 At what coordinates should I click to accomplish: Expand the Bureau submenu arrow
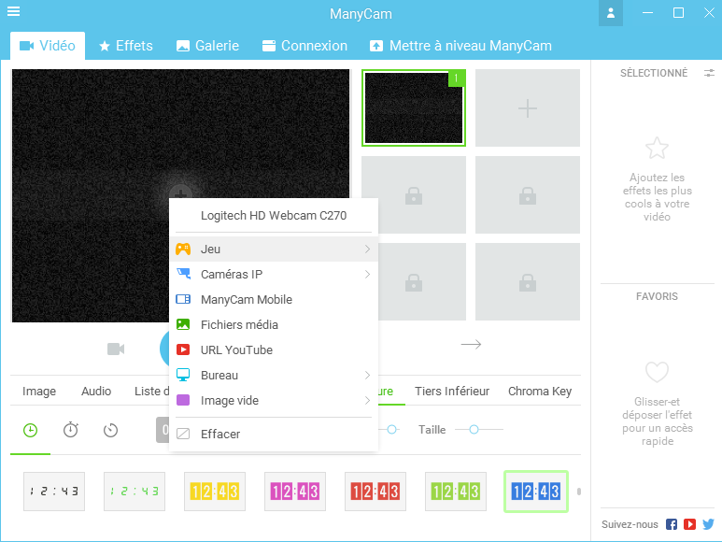[367, 376]
